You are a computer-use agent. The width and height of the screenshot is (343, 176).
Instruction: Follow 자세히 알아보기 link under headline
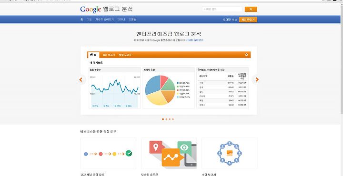click(195, 40)
